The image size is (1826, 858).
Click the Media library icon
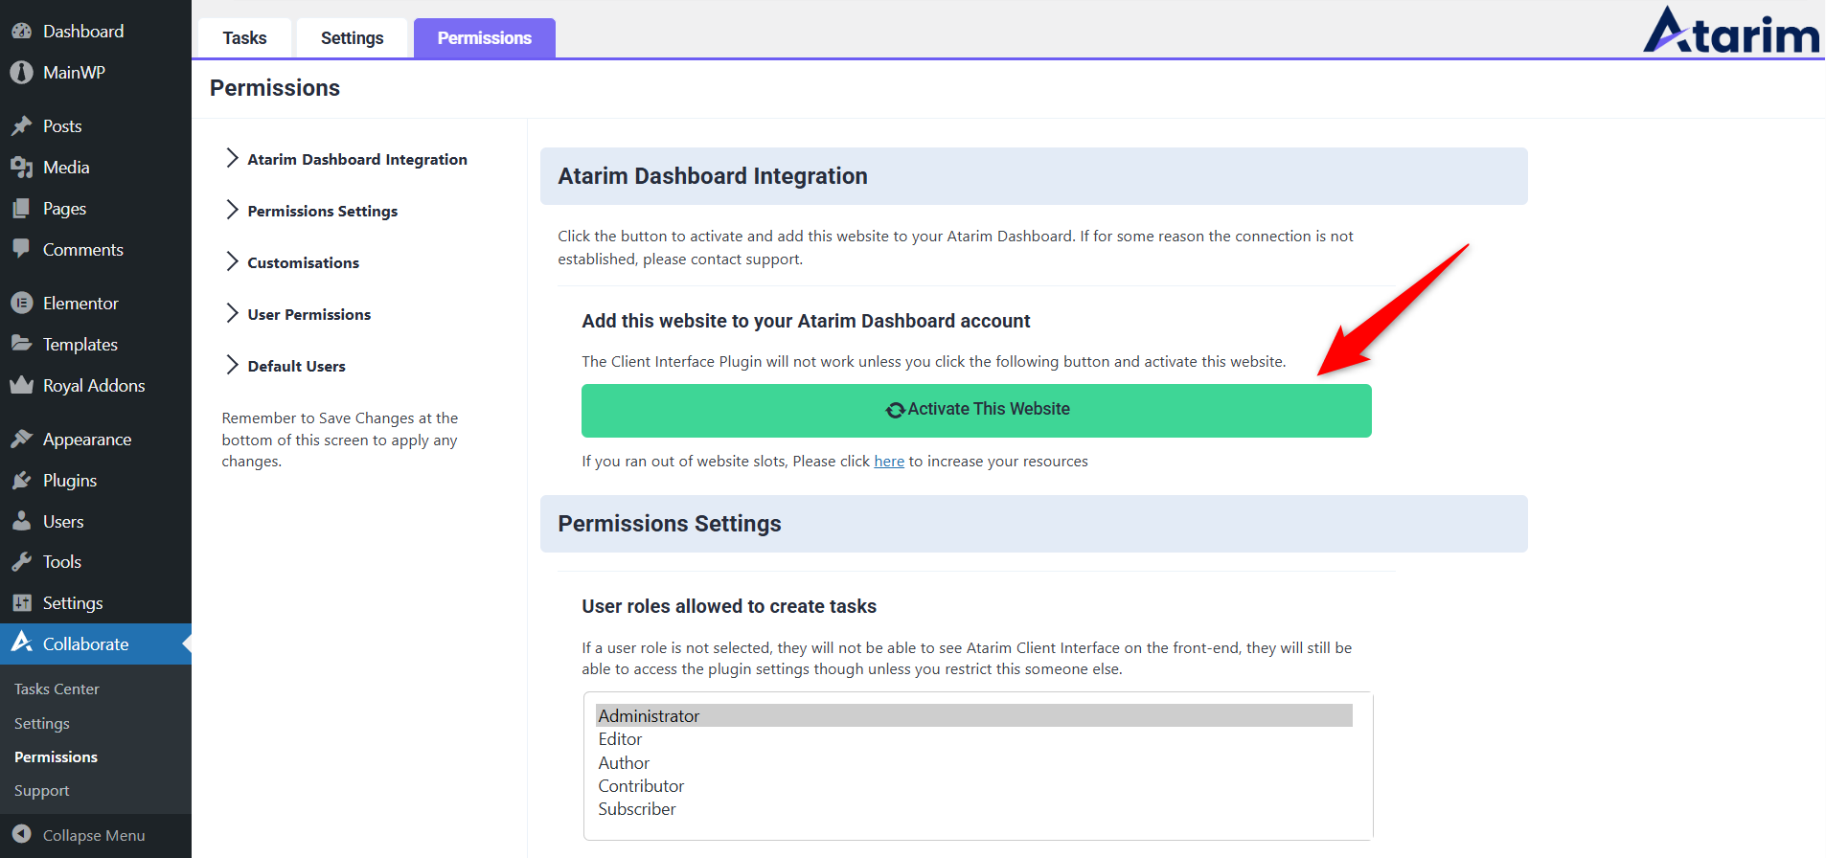(x=21, y=167)
